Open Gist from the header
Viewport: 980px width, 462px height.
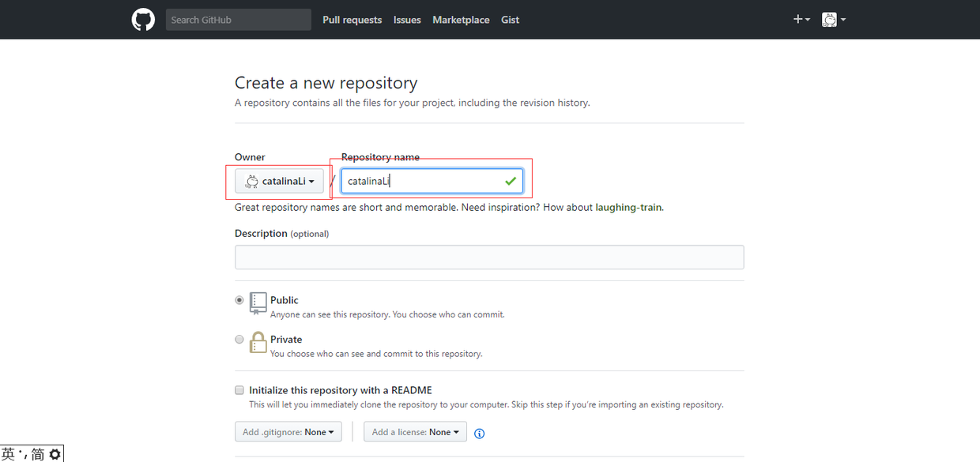[510, 20]
